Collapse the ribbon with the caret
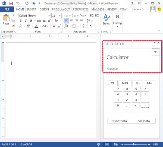Viewport: 163px width, 147px height. pos(159,31)
